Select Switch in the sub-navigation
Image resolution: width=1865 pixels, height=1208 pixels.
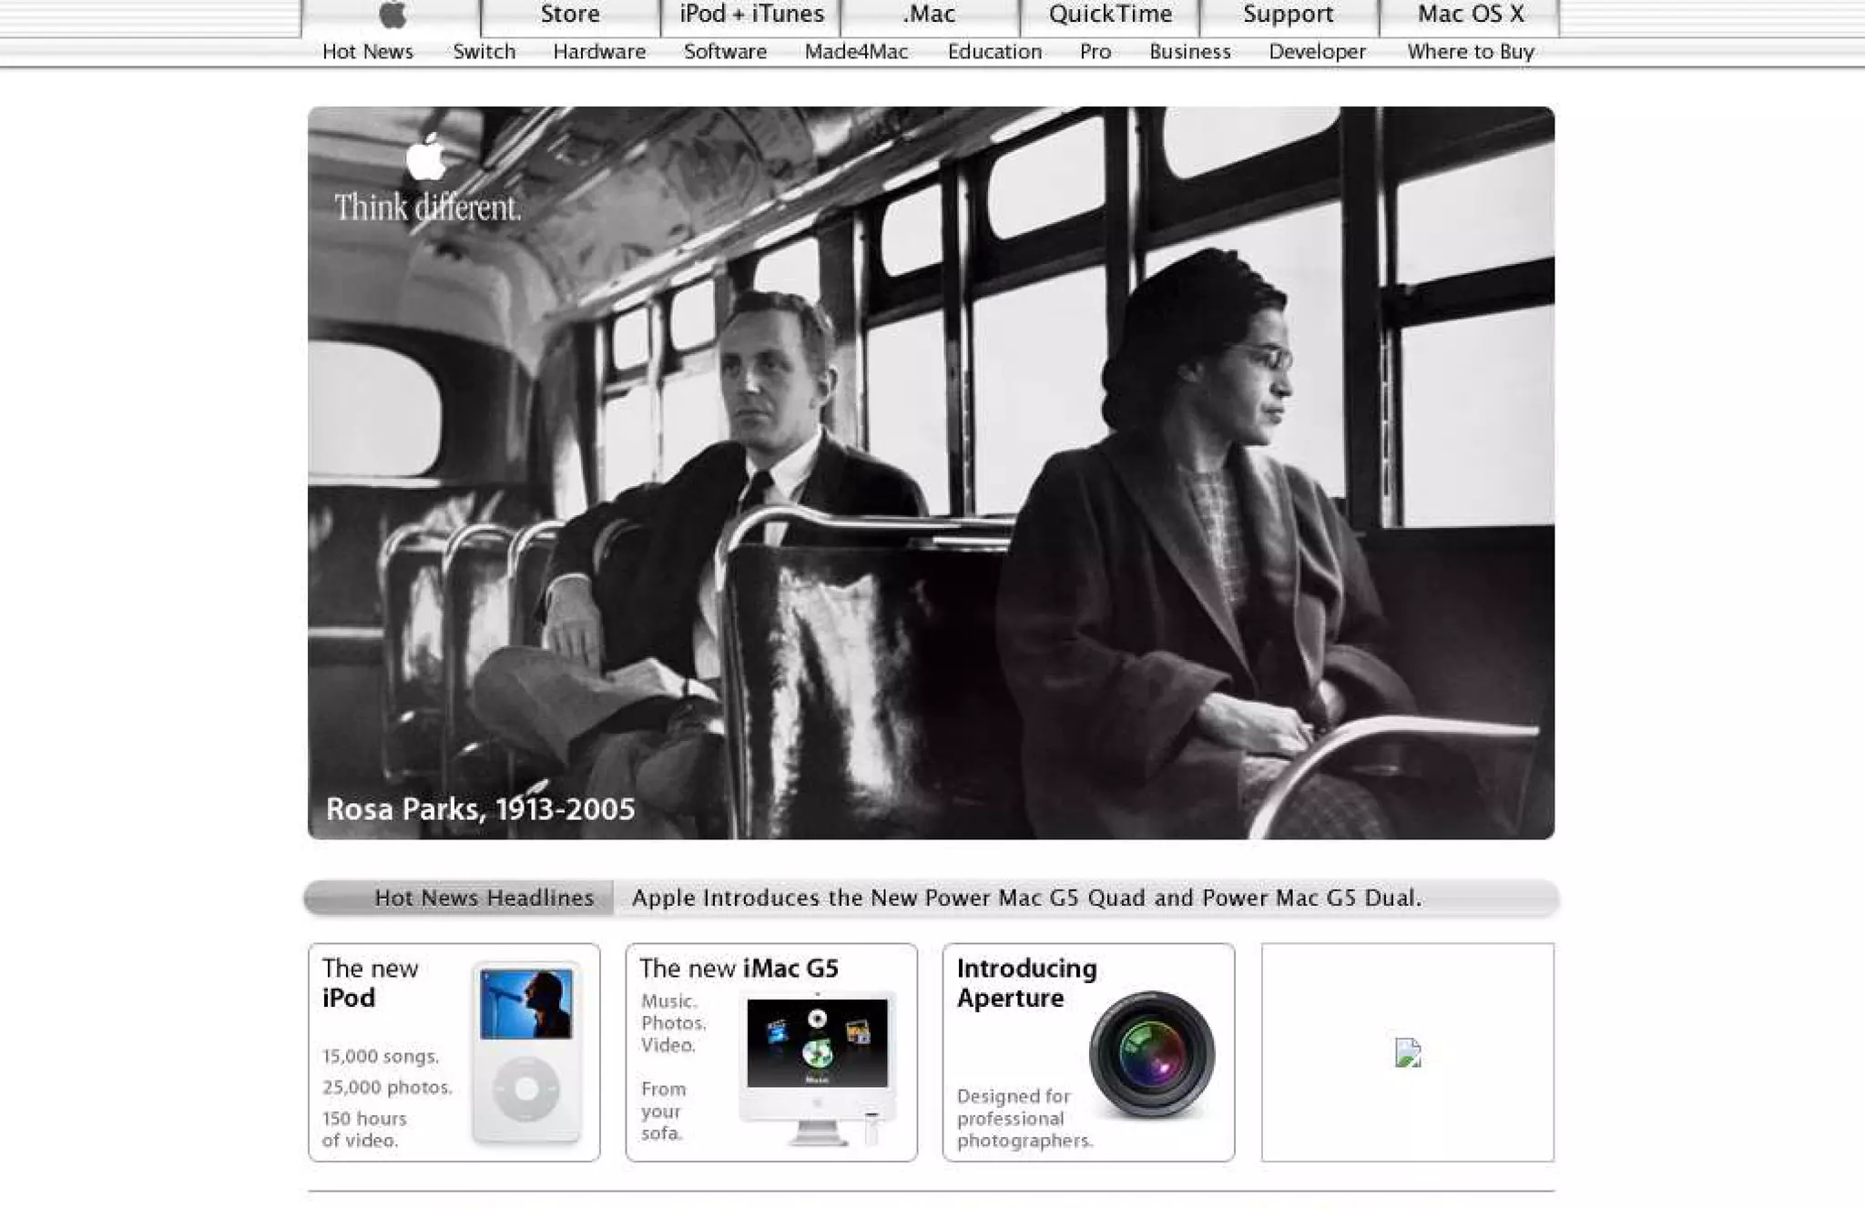pos(484,52)
